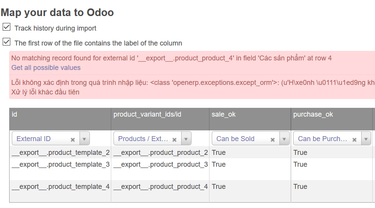The height and width of the screenshot is (208, 375).
Task: Clear the Can be Sold field mapping
Action: [273, 140]
